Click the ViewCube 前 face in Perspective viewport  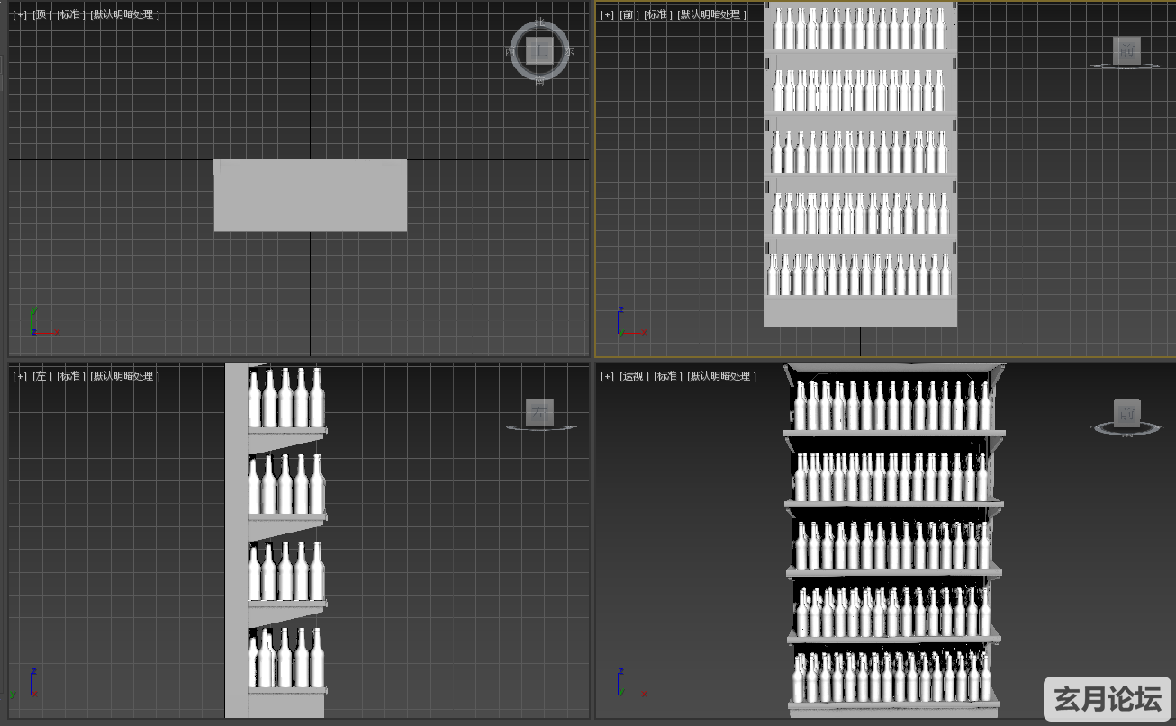pyautogui.click(x=1126, y=413)
